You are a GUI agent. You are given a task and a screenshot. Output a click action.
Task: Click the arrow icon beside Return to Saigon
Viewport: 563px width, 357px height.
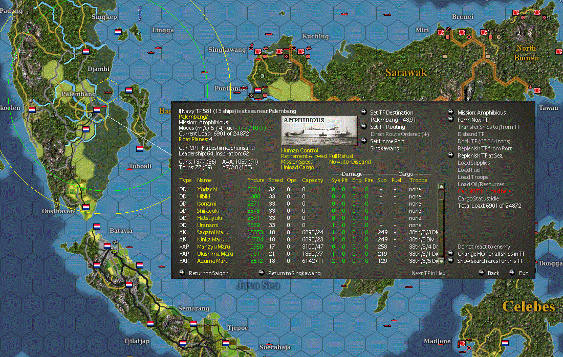tap(182, 273)
